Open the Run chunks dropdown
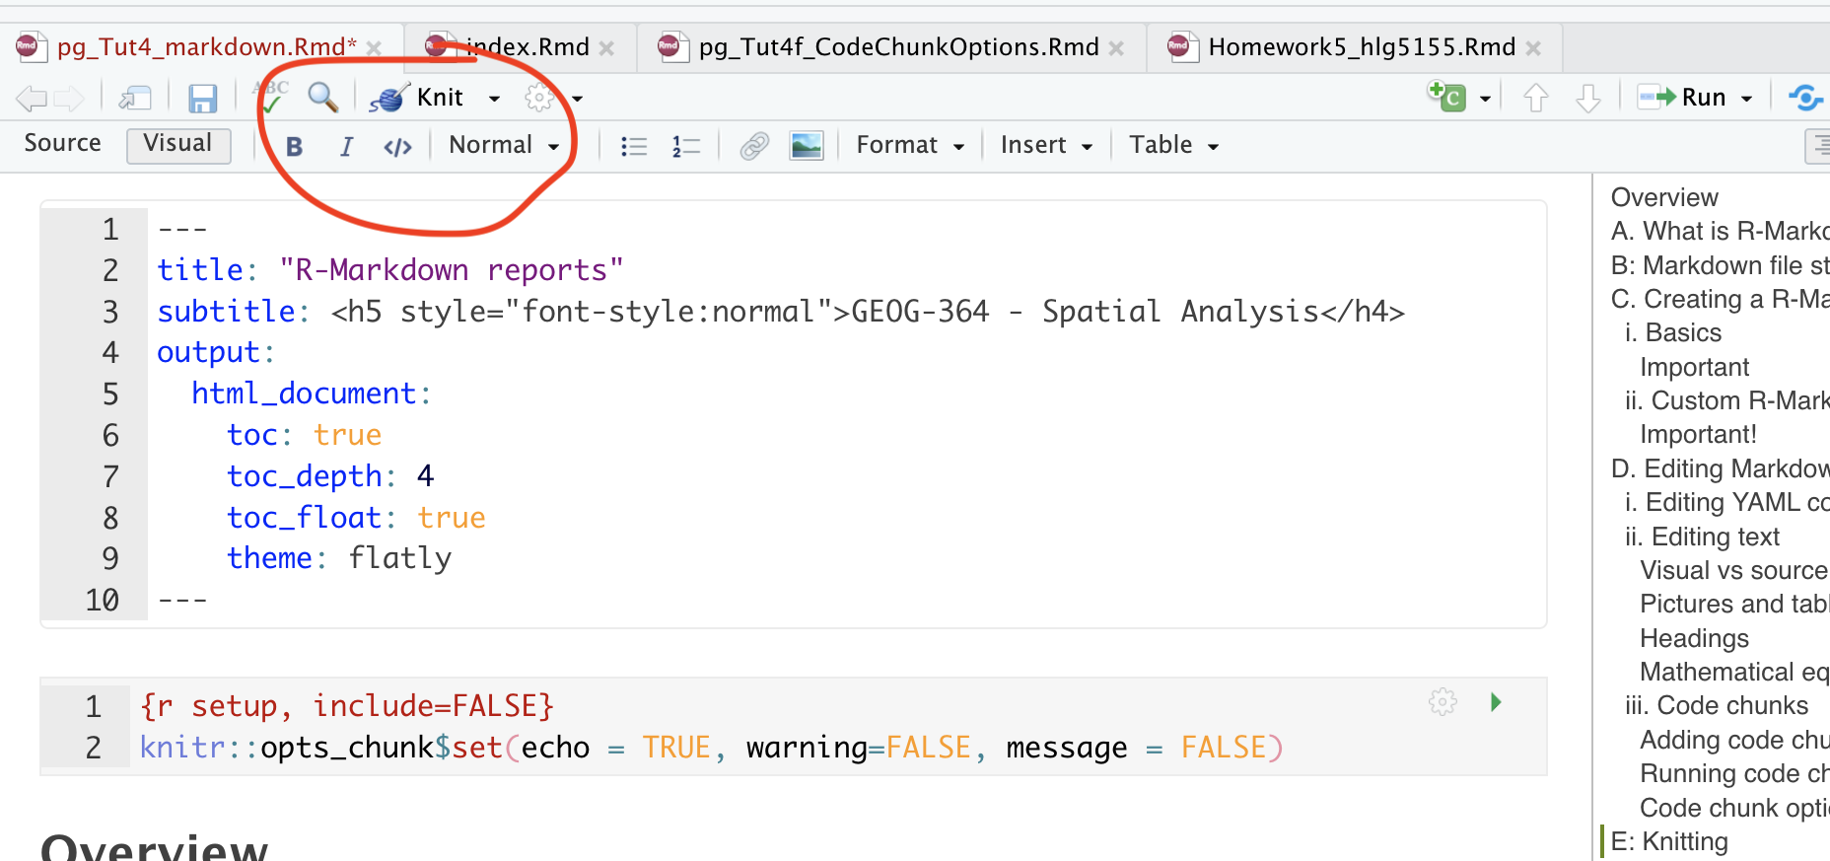This screenshot has height=861, width=1830. click(1747, 98)
